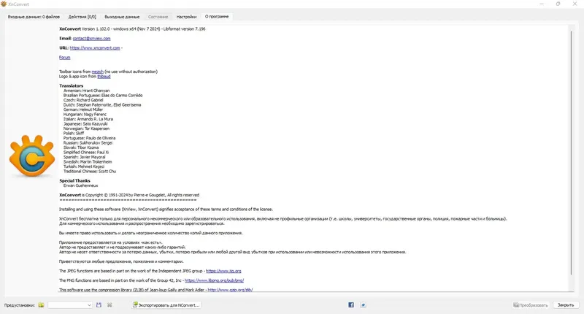584x314 pixels.
Task: Save the preset with the floppy disk icon
Action: click(x=99, y=305)
